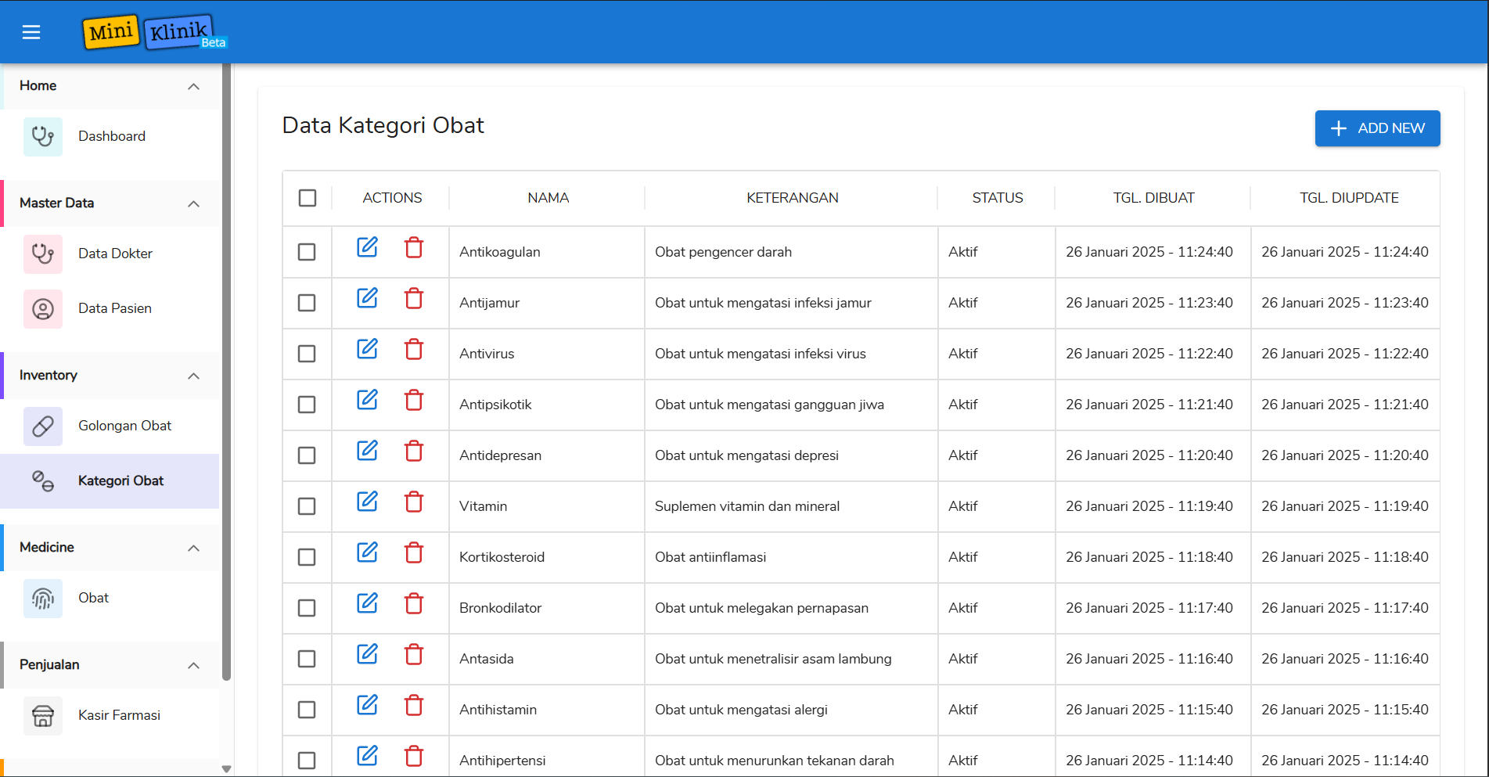
Task: Delete the Antasida category
Action: coord(414,654)
